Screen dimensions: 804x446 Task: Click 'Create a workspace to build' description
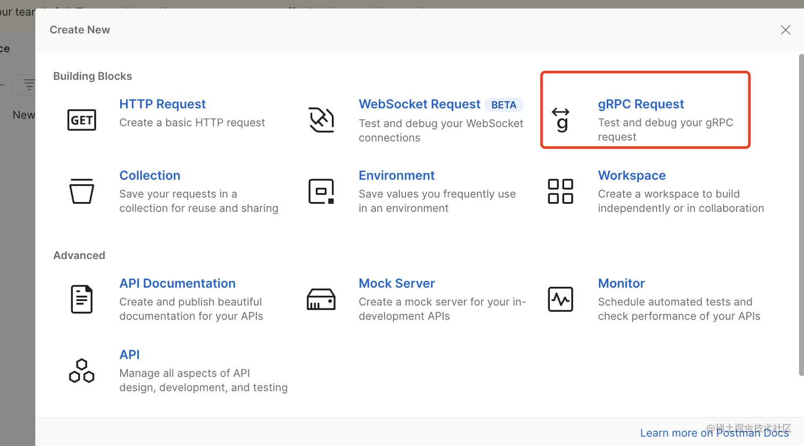[681, 201]
